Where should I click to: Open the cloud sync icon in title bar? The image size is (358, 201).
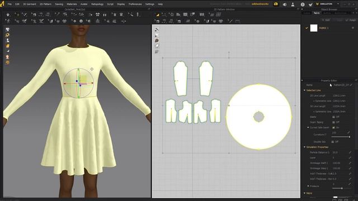(x=276, y=4)
